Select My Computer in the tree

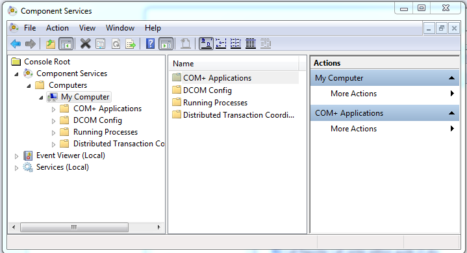coord(85,97)
